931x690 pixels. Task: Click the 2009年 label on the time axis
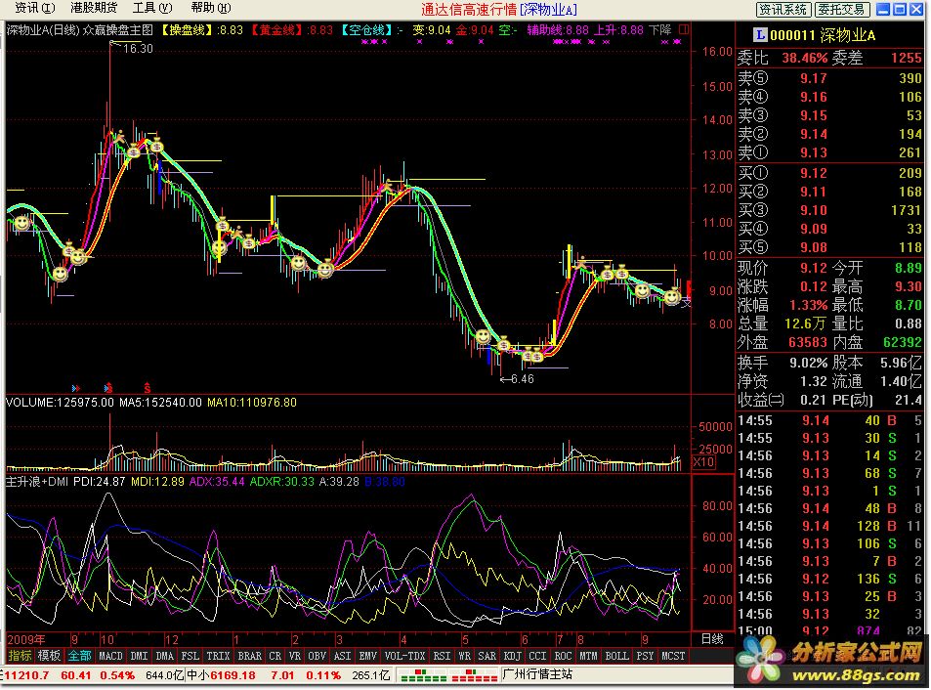point(26,639)
